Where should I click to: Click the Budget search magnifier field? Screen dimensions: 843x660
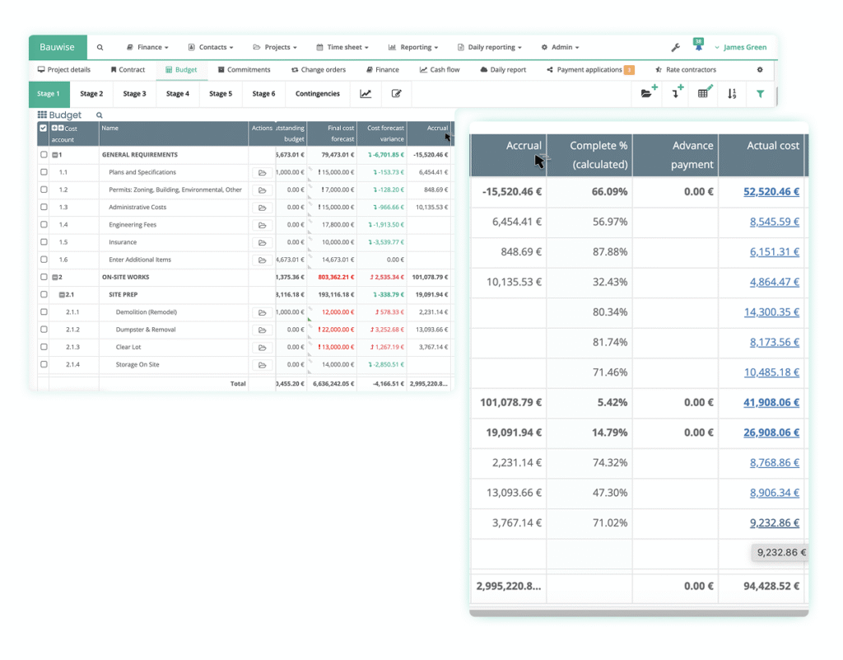(100, 115)
